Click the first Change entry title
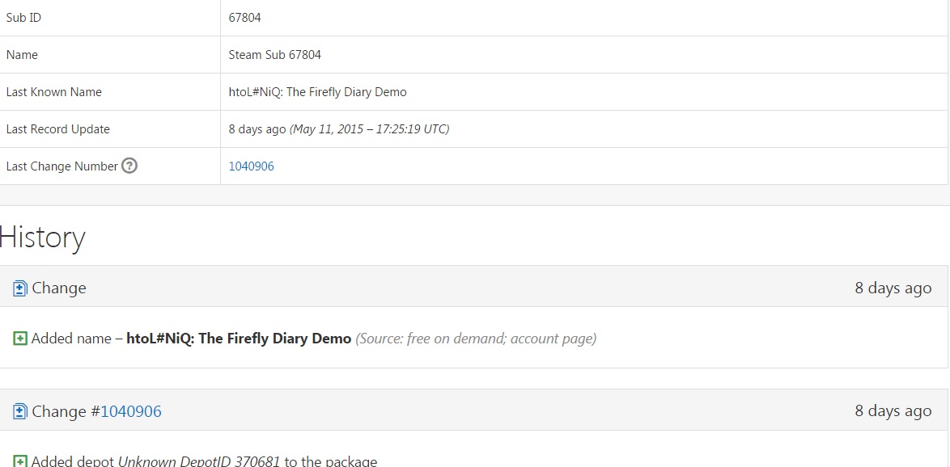950x467 pixels. (x=58, y=288)
